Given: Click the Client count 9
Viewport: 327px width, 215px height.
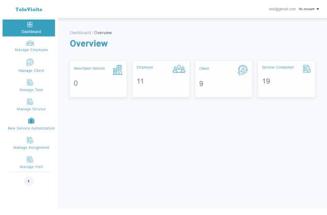Looking at the screenshot, I should click(201, 84).
